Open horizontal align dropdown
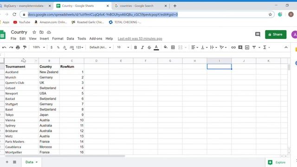The image size is (297, 167). 194,47
